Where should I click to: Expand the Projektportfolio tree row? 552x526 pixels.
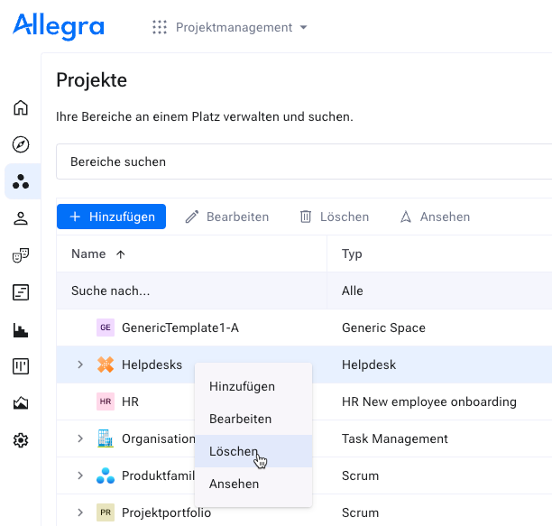(80, 512)
